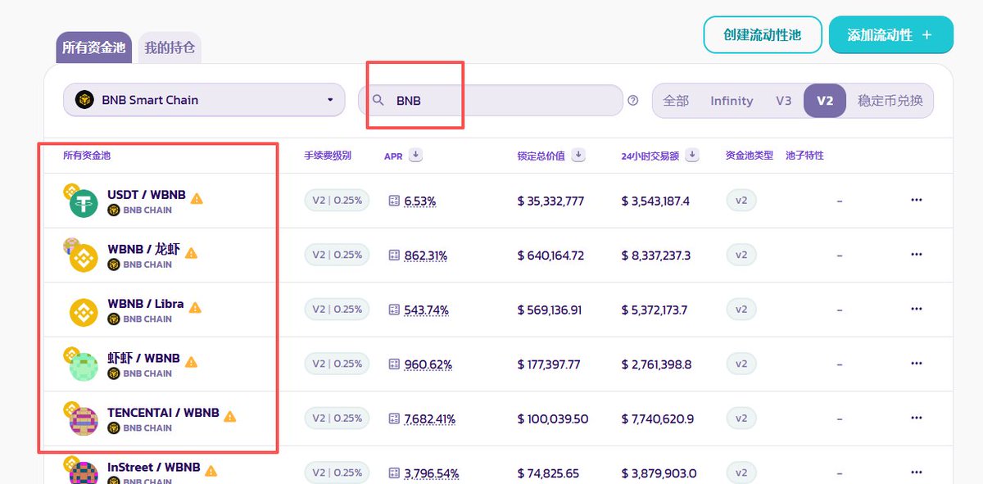
Task: Click the InStreet token logo
Action: [x=84, y=473]
